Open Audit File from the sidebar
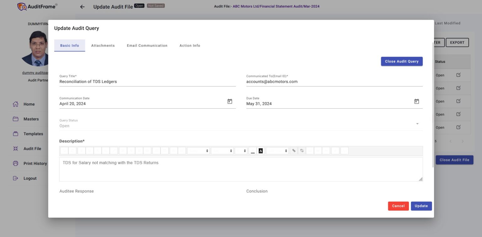This screenshot has width=482, height=237. (33, 148)
